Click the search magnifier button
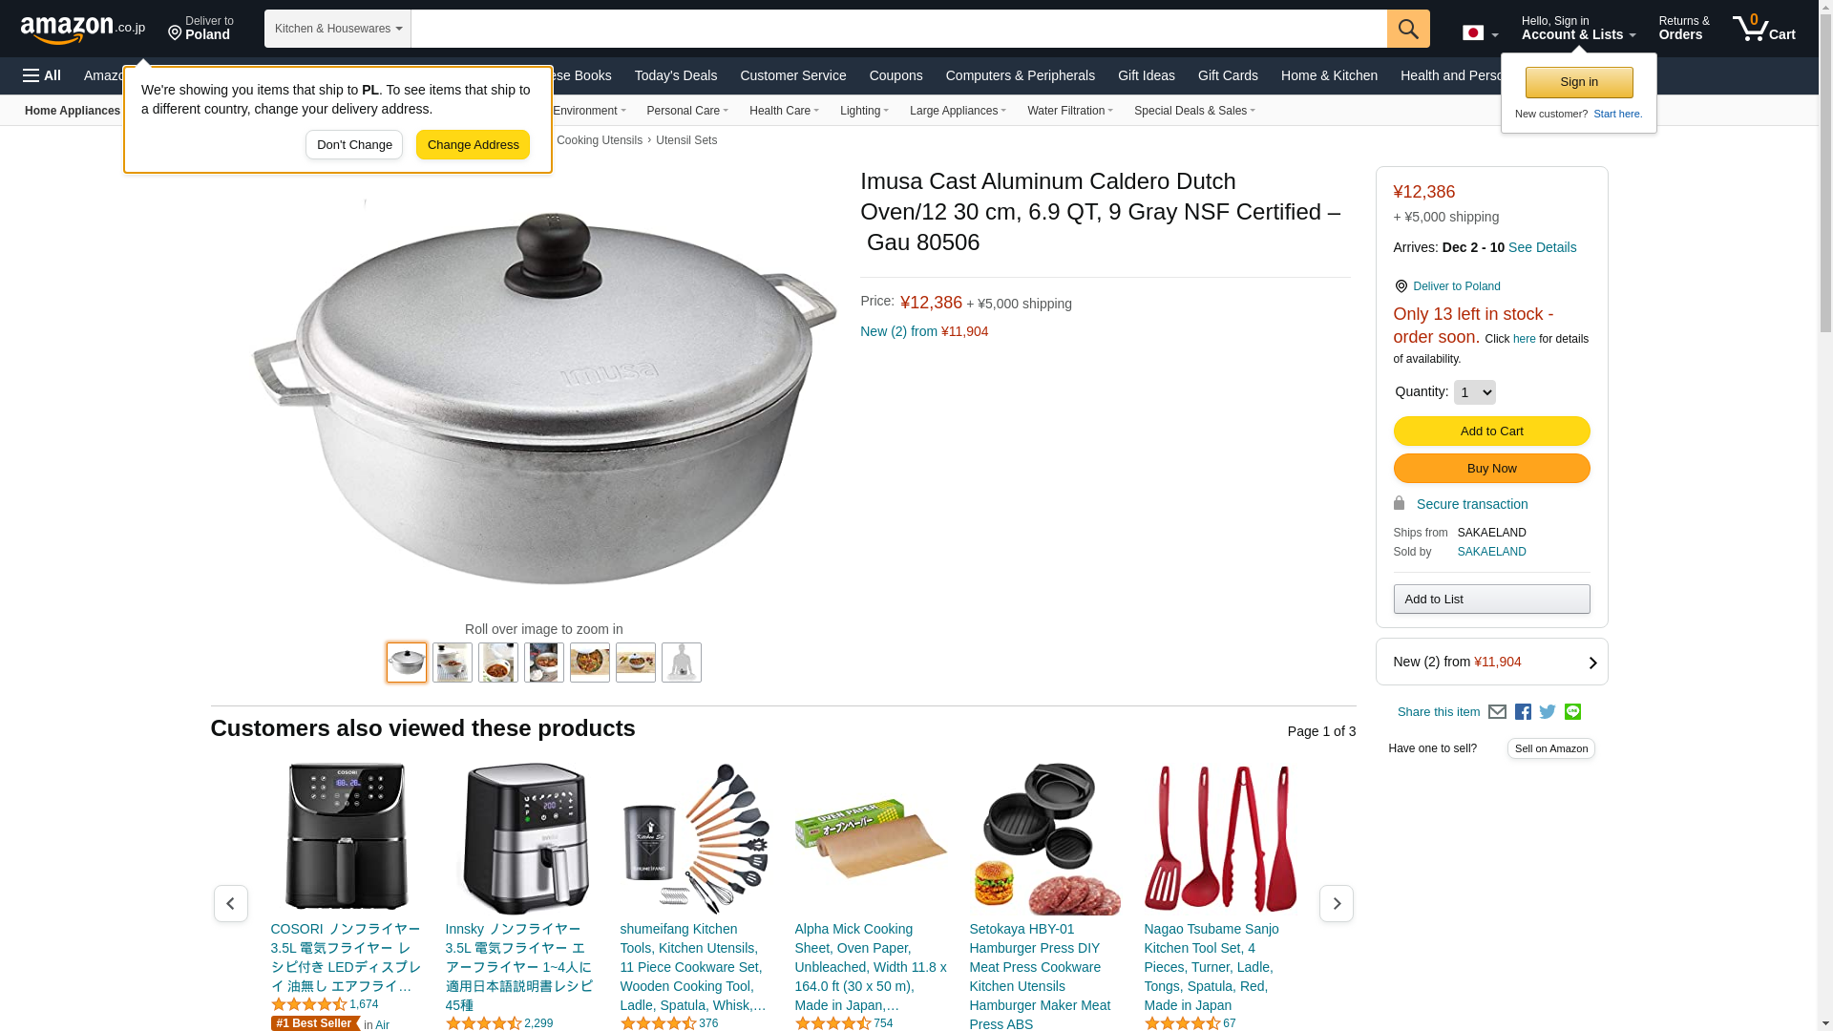This screenshot has height=1031, width=1833. pos(1408,29)
